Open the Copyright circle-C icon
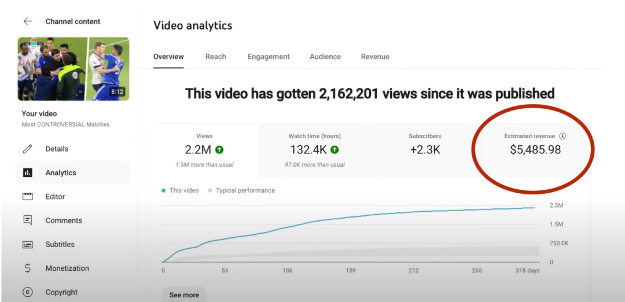Image resolution: width=625 pixels, height=302 pixels. [x=27, y=292]
